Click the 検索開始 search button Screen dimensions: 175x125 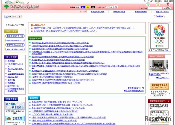(167, 8)
